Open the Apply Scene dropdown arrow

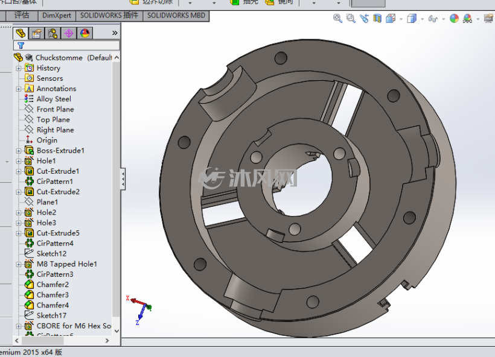[477, 19]
